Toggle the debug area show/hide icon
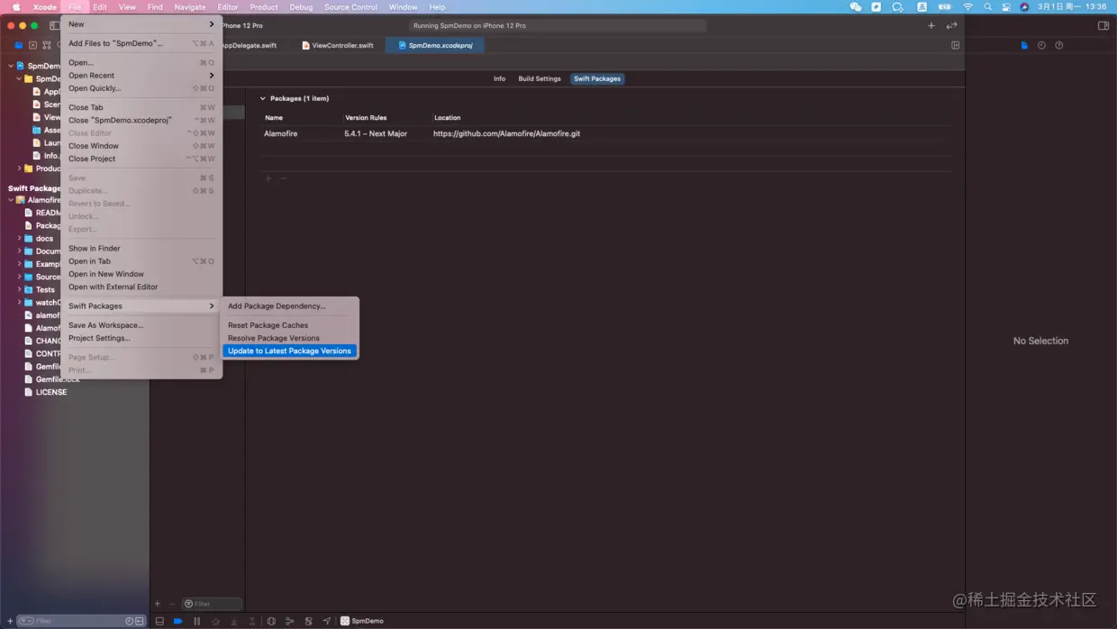Screen dimensions: 1117x629 click(159, 621)
